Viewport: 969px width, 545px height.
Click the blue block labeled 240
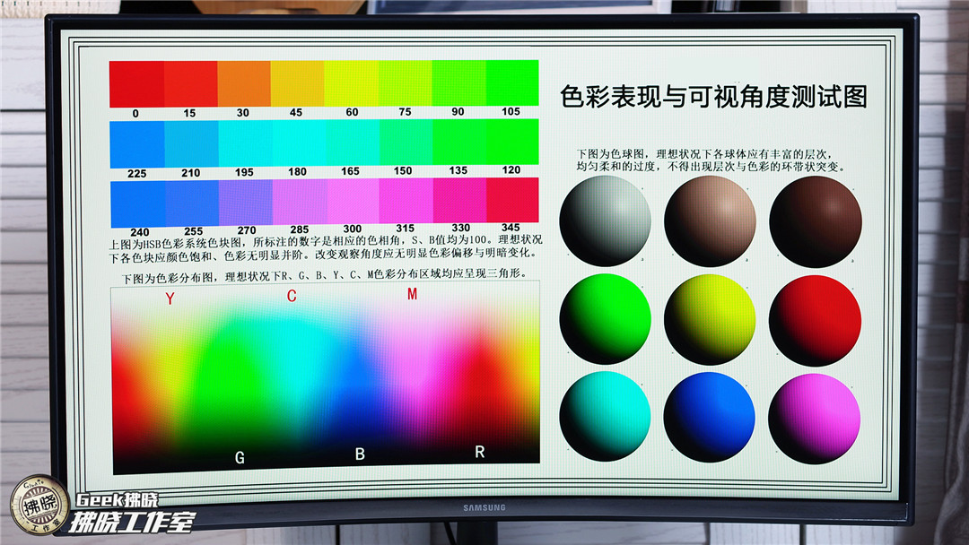[x=138, y=203]
